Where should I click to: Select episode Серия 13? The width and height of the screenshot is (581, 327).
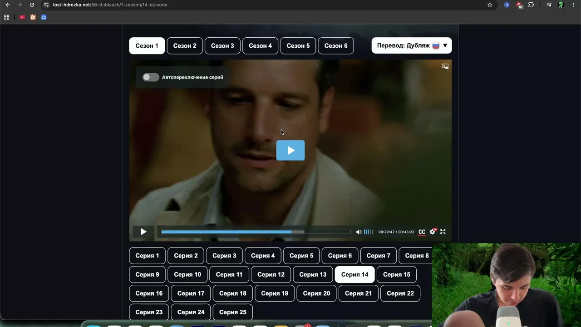[313, 274]
